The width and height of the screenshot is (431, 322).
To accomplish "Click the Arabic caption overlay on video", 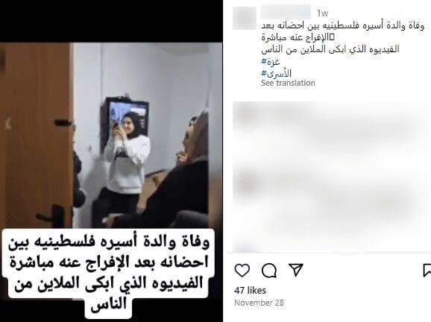I will (109, 272).
